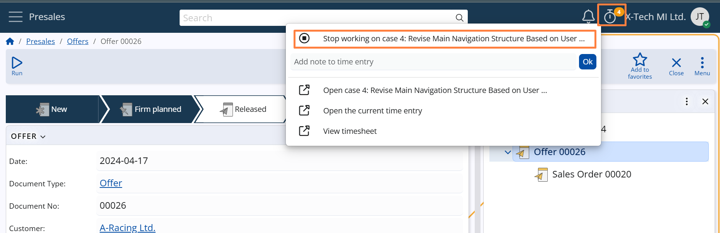Go to home via house icon

(10, 41)
